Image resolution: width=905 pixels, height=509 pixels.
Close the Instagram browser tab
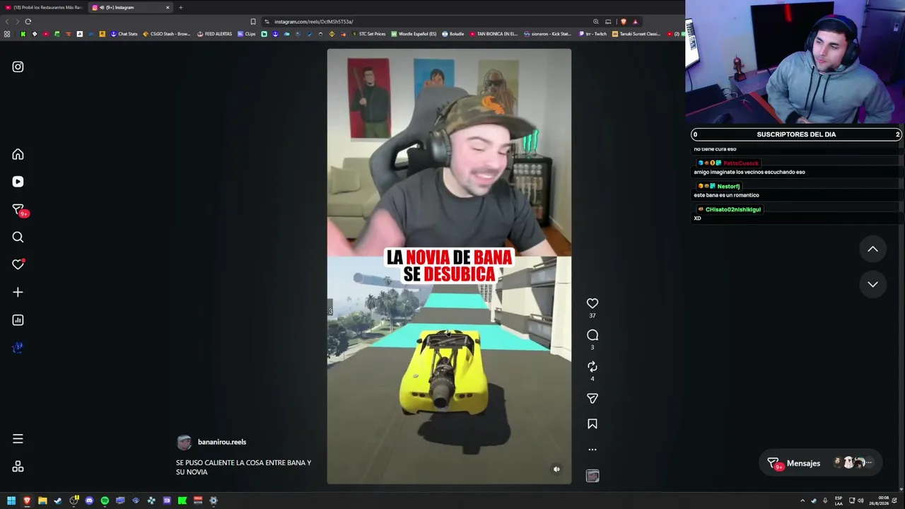(168, 8)
